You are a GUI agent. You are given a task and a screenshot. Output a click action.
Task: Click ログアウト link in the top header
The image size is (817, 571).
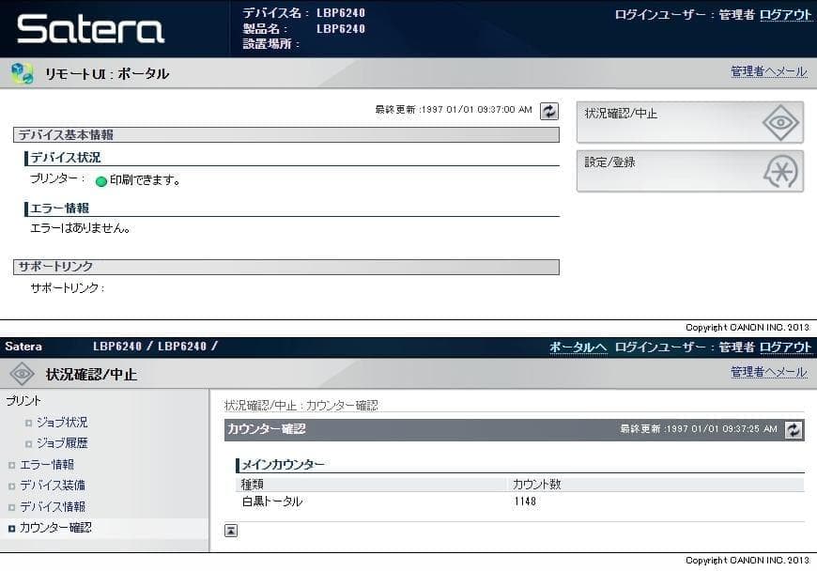click(785, 15)
